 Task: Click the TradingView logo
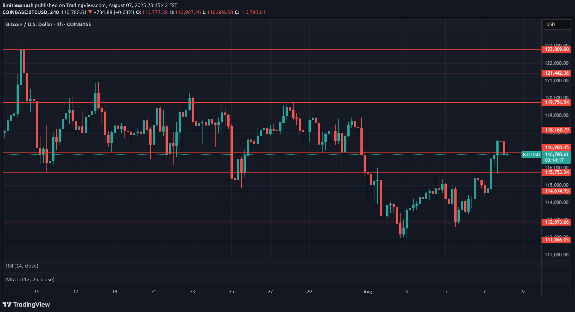click(26, 304)
